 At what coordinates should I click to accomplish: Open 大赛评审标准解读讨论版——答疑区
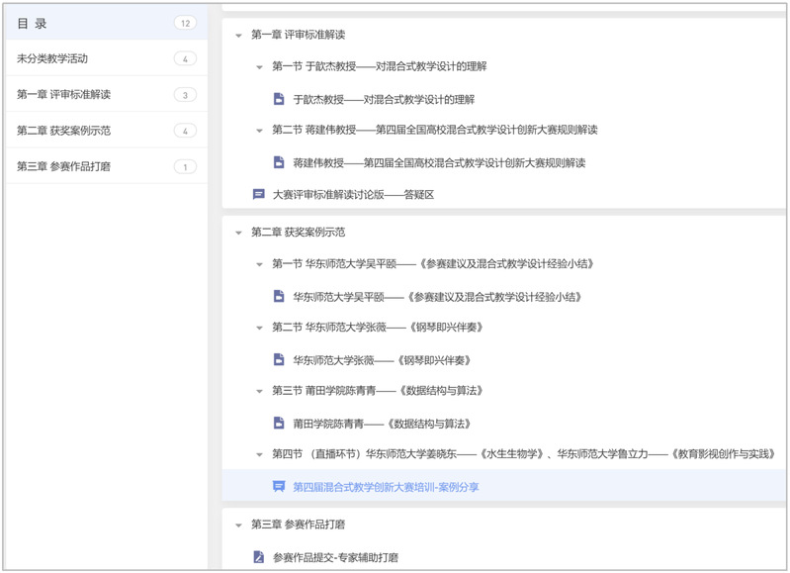click(x=353, y=195)
